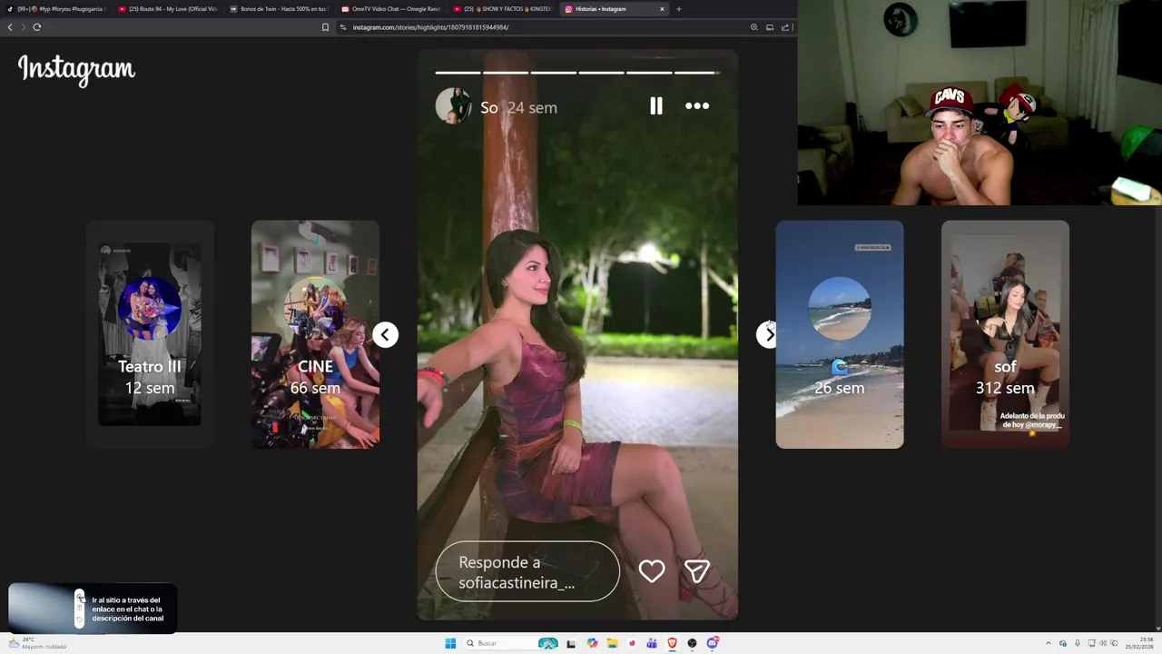Go to the next story with the right arrow

click(x=768, y=334)
